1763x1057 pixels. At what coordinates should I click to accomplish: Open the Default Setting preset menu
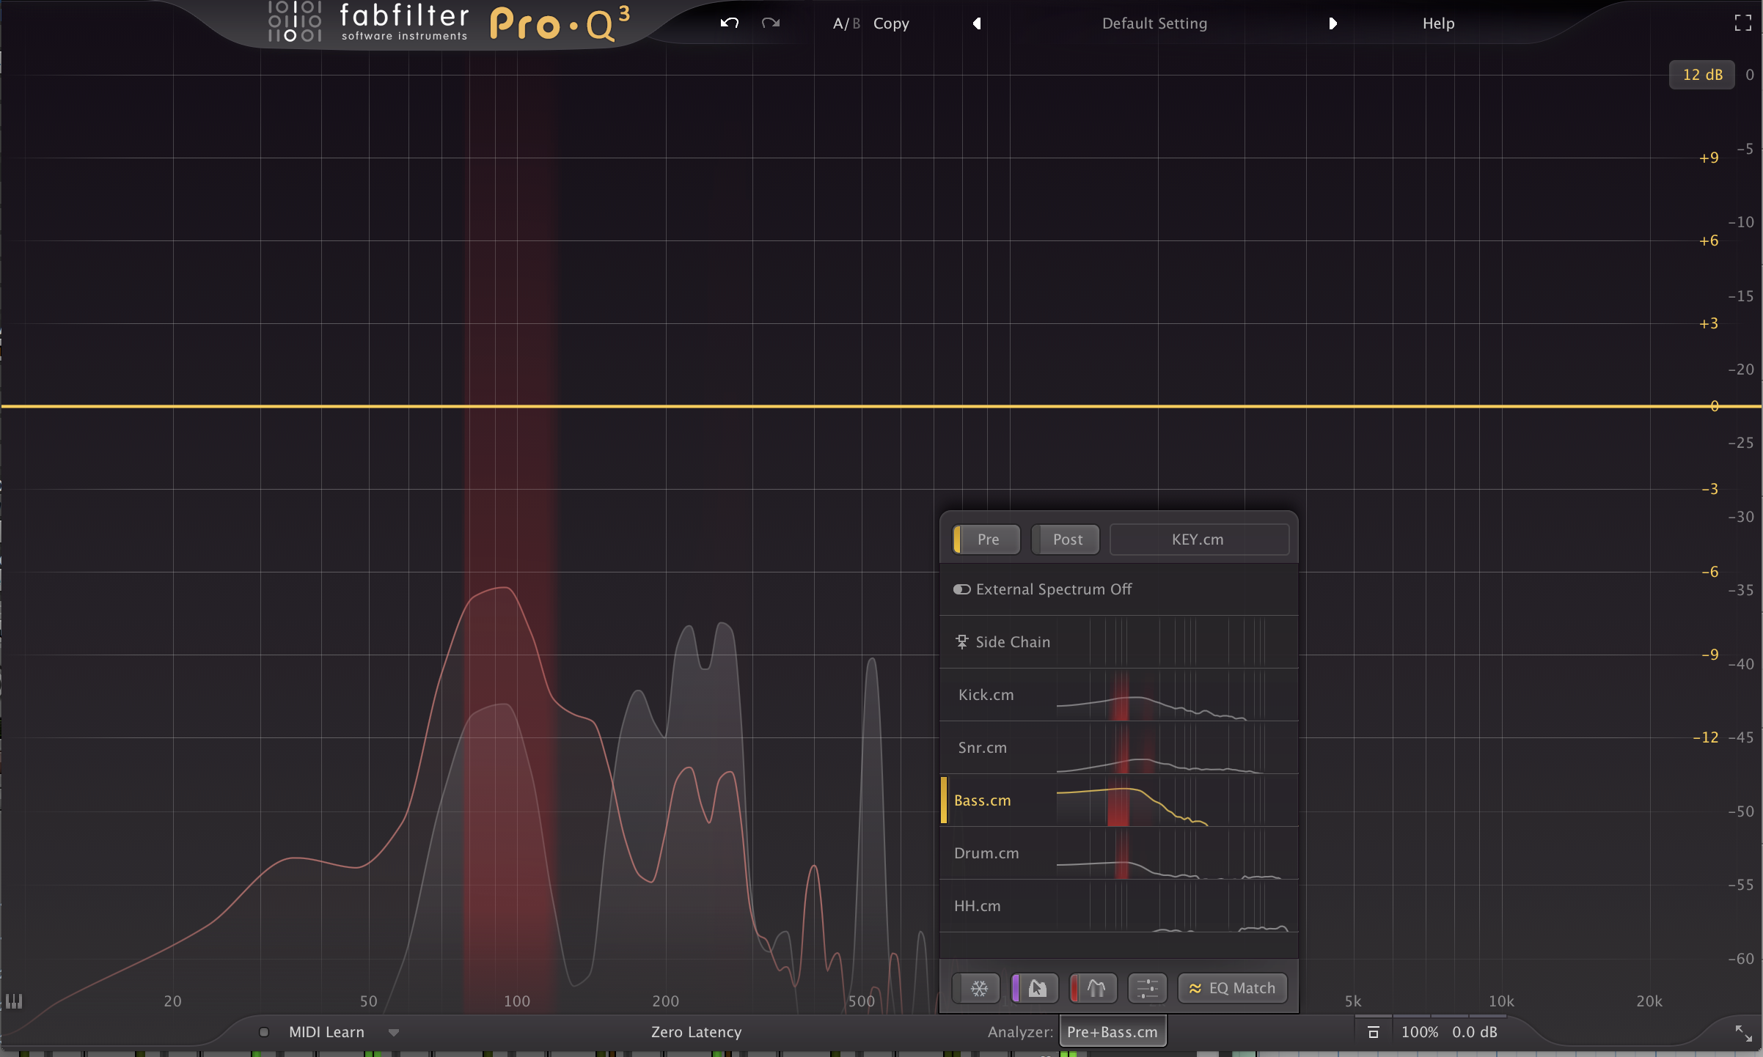1154,23
